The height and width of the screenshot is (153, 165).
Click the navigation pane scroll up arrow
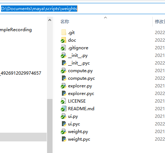click(50, 20)
